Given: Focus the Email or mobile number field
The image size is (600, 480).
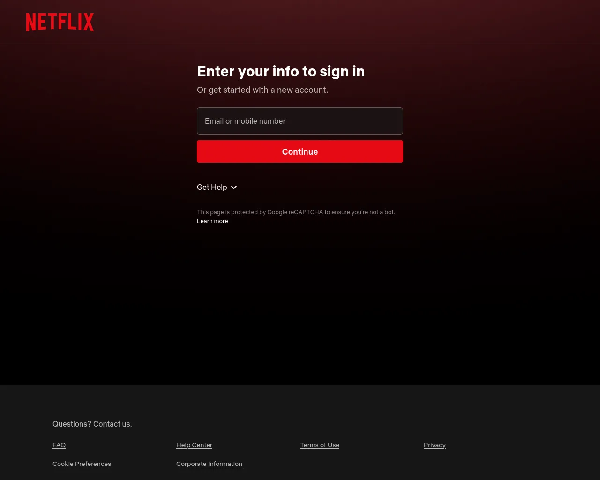Looking at the screenshot, I should (300, 121).
